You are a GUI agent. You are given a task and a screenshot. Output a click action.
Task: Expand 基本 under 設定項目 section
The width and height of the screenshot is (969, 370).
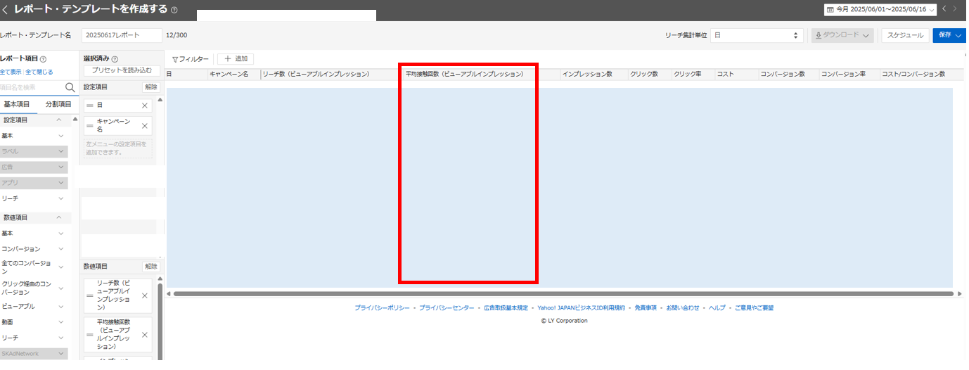point(61,136)
